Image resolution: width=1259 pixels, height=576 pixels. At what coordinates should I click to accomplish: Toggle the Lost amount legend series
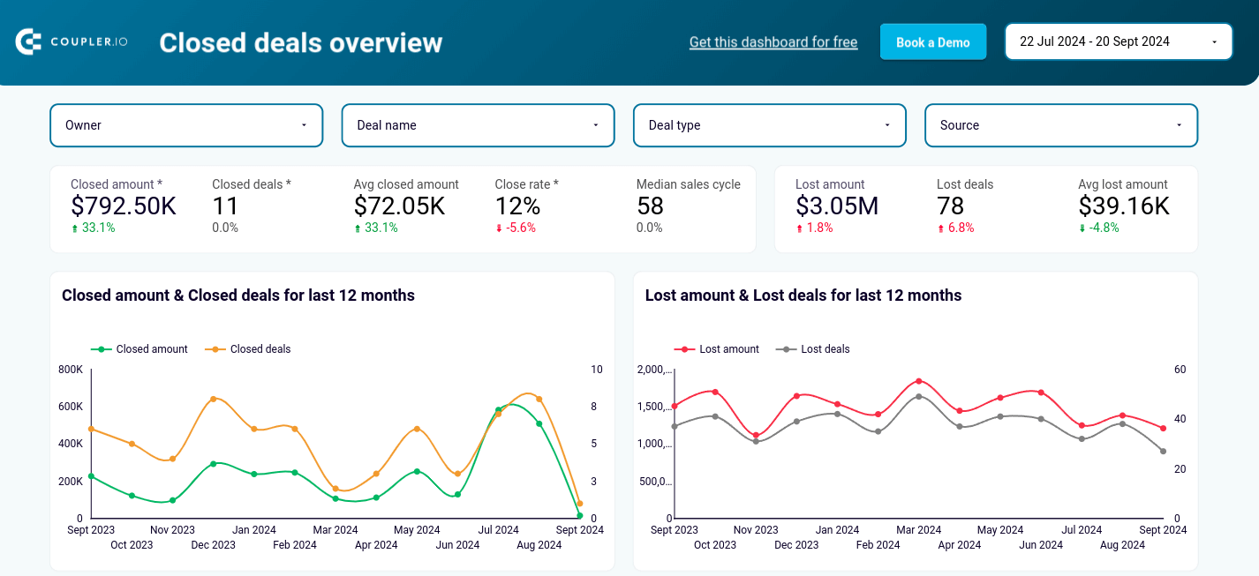717,349
